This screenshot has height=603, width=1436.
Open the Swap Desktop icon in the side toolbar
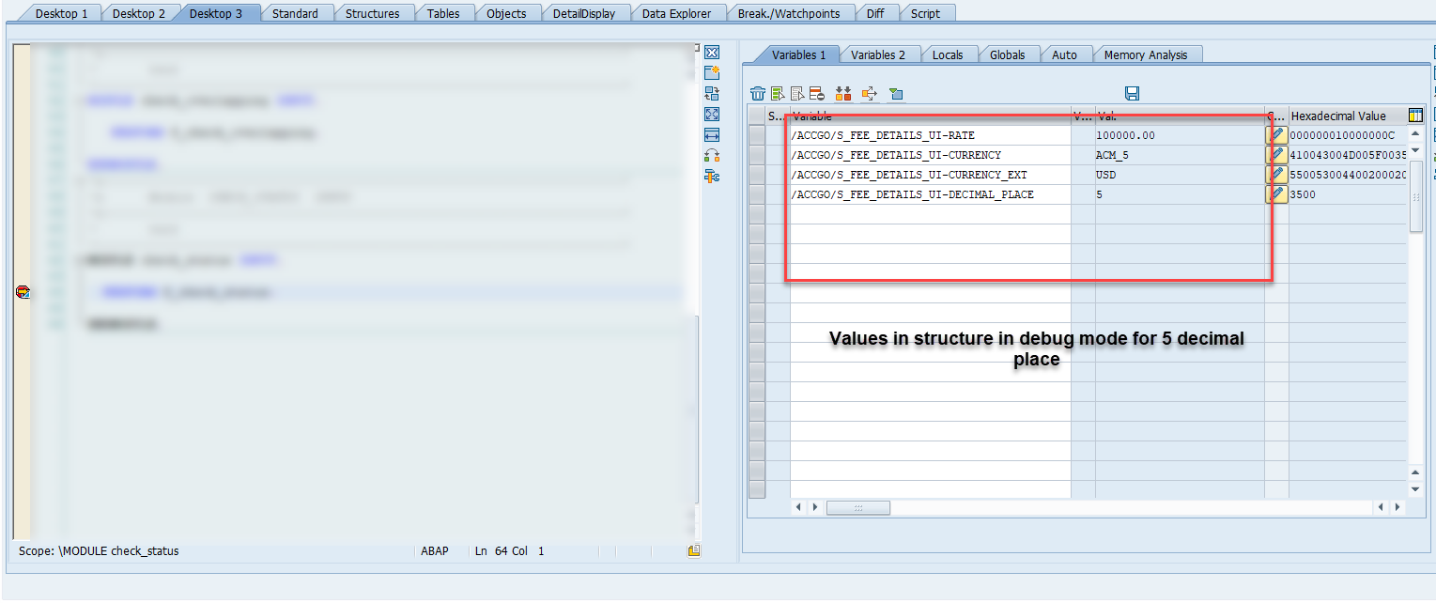[712, 154]
